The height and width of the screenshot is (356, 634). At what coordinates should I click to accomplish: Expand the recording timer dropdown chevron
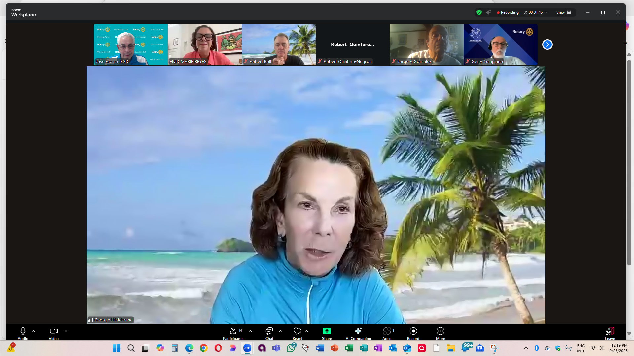point(546,12)
